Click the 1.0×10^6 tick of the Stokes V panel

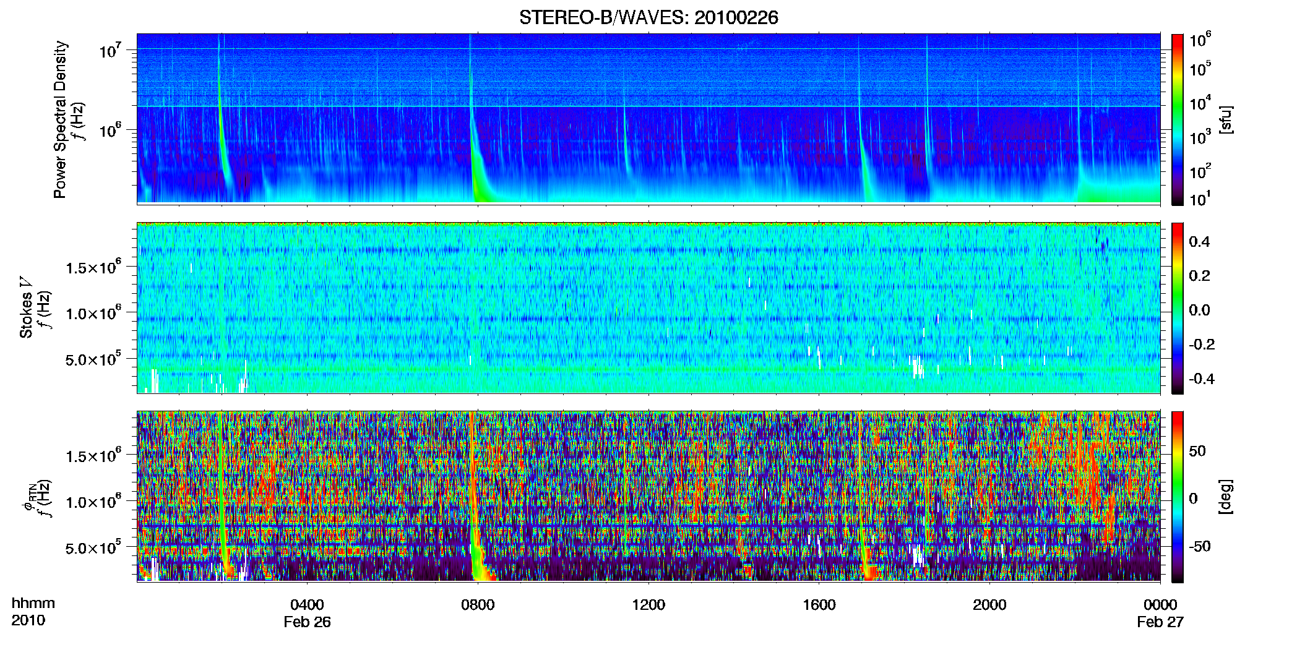(93, 313)
